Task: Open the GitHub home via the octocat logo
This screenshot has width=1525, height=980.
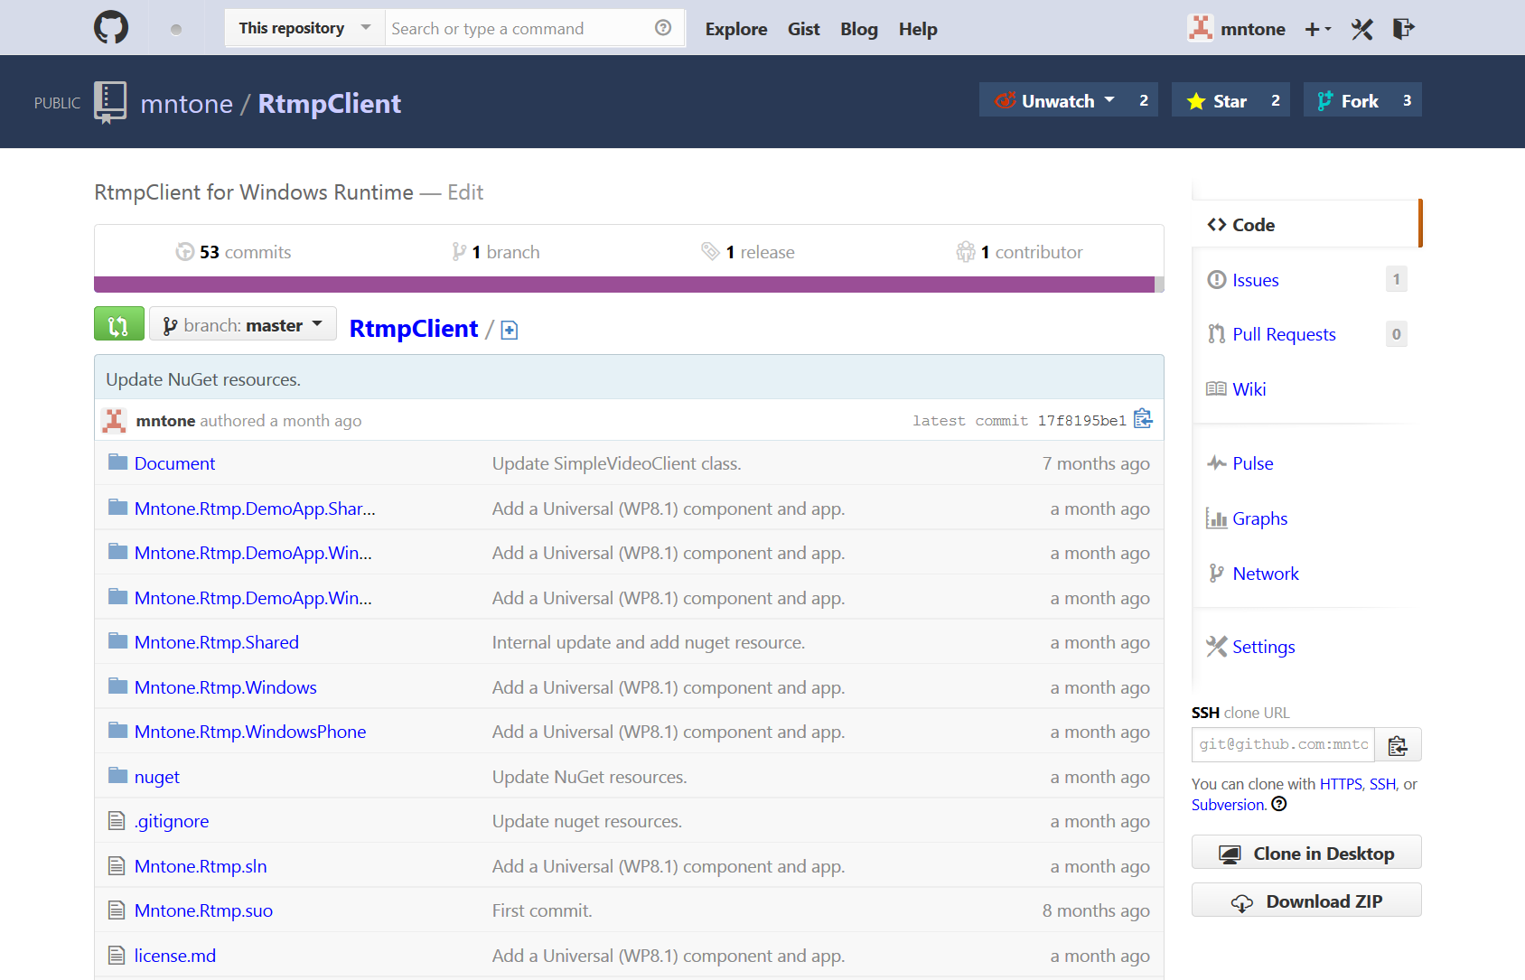Action: click(110, 27)
